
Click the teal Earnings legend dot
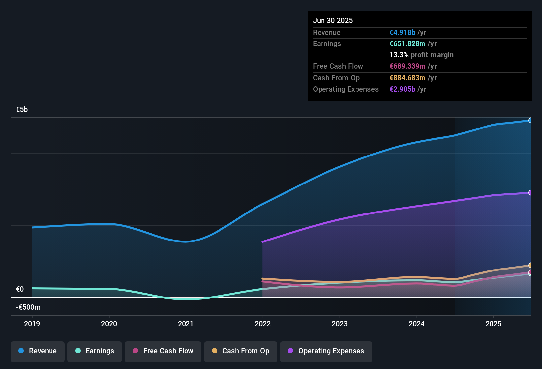point(78,351)
